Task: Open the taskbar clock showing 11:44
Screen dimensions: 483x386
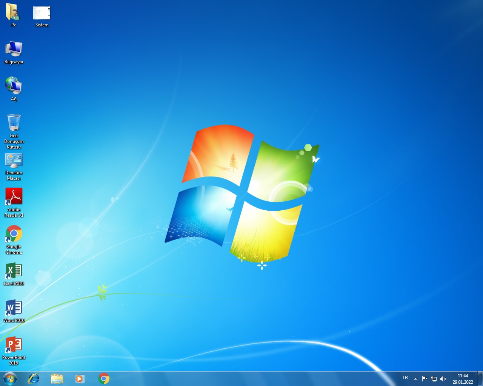Action: pyautogui.click(x=463, y=379)
